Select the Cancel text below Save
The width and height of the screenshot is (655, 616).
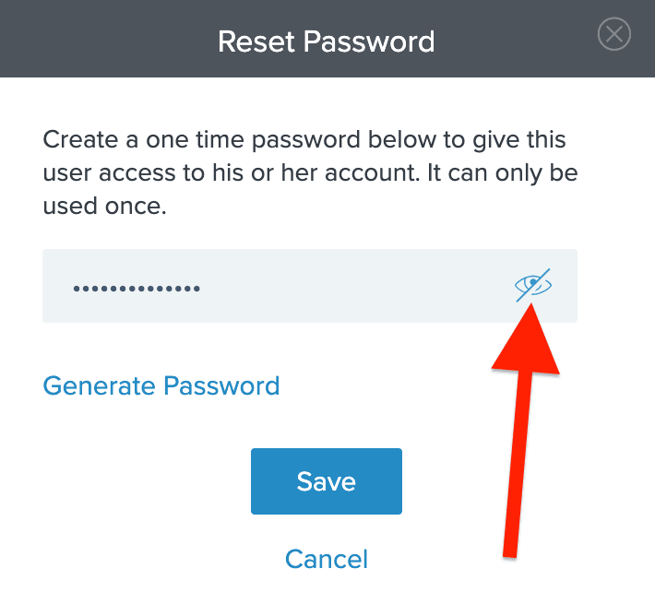(327, 559)
